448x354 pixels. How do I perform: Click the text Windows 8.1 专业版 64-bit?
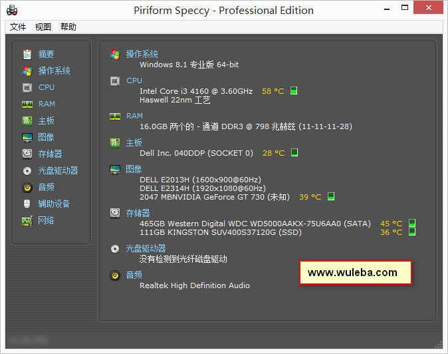click(x=189, y=65)
